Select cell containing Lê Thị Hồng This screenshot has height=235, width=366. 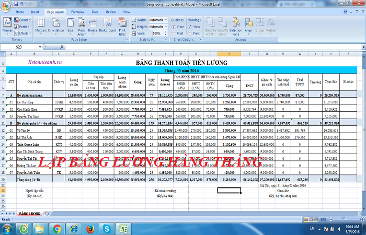pos(35,102)
